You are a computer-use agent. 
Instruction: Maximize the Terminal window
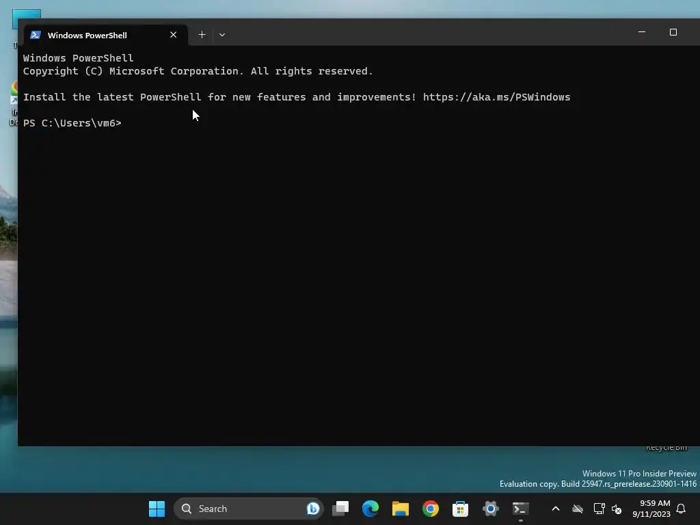tap(673, 32)
